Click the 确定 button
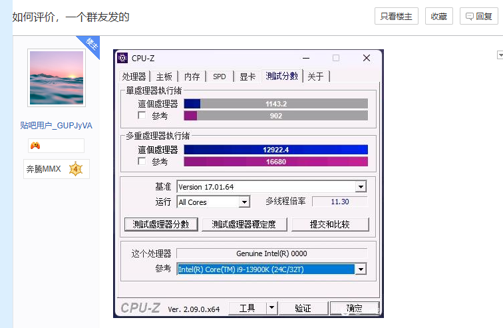Viewport: 503px width, 328px height. 355,308
